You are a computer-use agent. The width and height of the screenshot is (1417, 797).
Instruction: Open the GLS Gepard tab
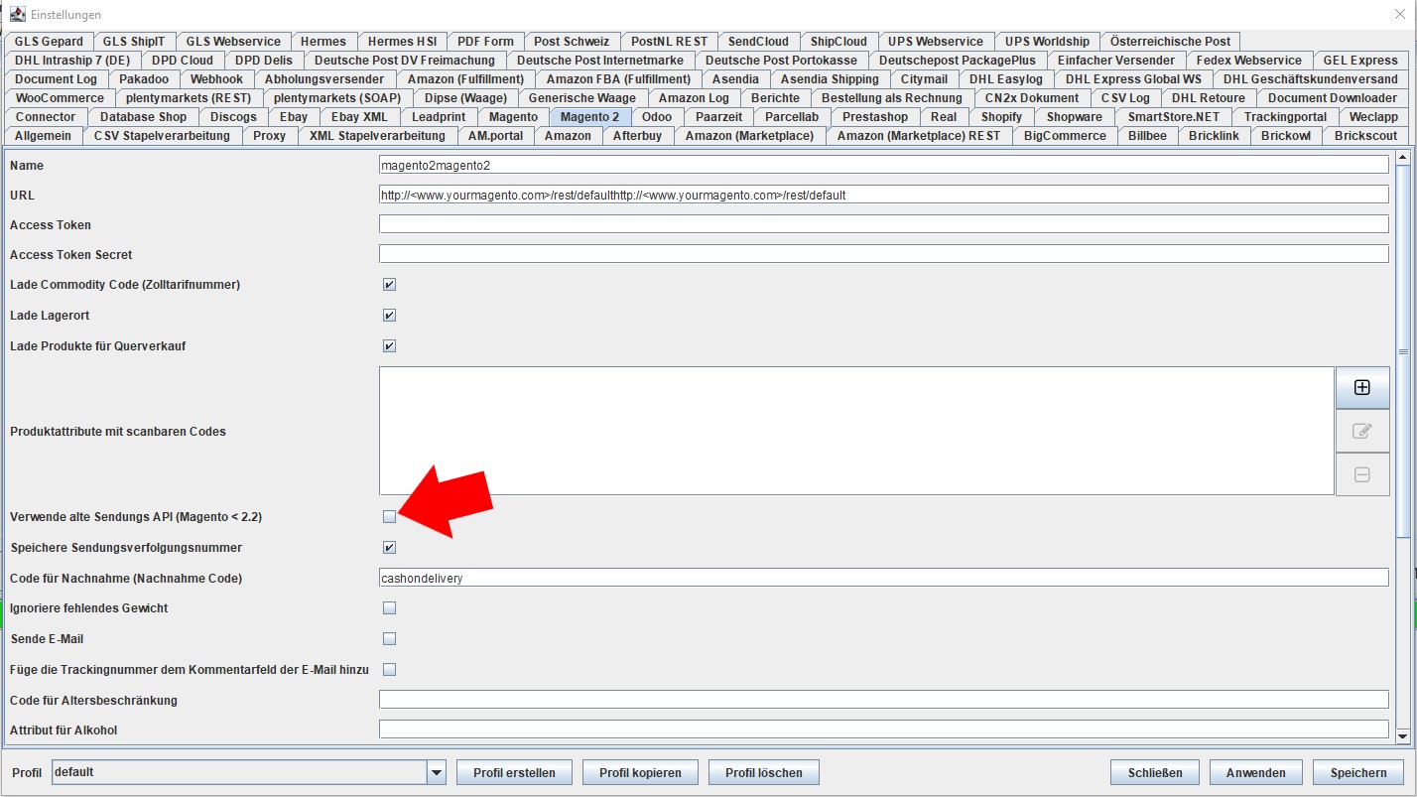tap(48, 42)
